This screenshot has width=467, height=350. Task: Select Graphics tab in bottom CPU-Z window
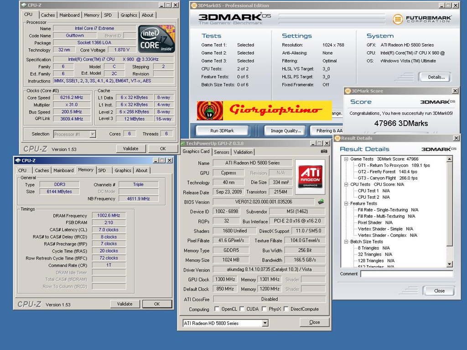click(123, 170)
